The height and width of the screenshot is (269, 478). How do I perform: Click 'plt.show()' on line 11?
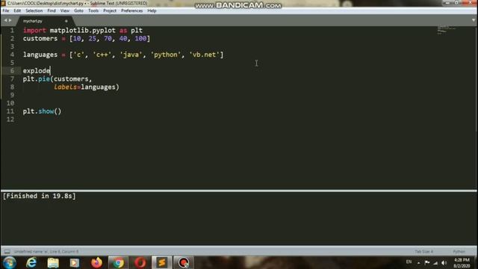(x=42, y=111)
